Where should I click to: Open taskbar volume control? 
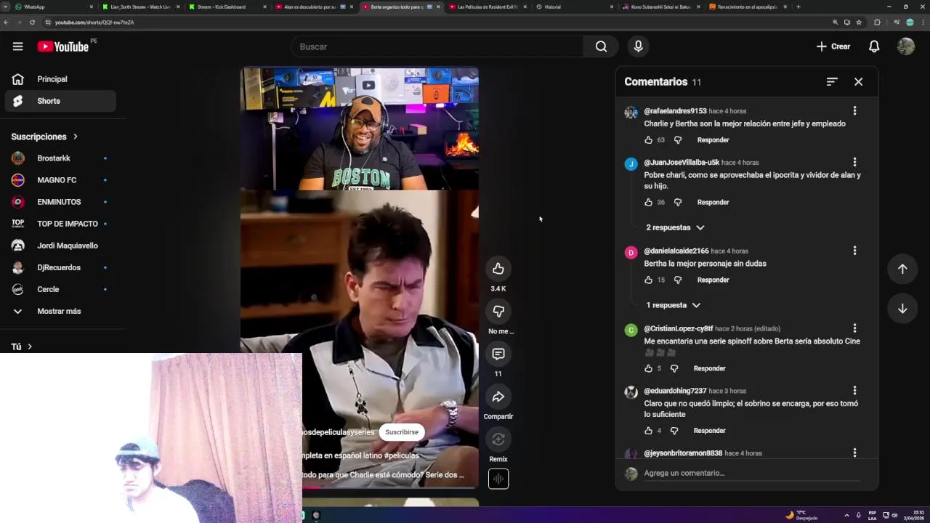pos(894,515)
